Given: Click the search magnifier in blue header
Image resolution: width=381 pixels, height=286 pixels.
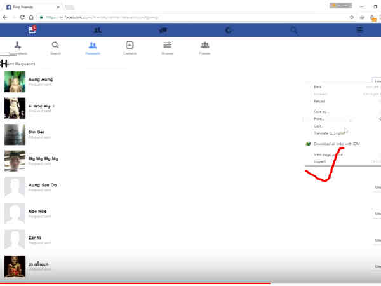Looking at the screenshot, I should coord(293,30).
